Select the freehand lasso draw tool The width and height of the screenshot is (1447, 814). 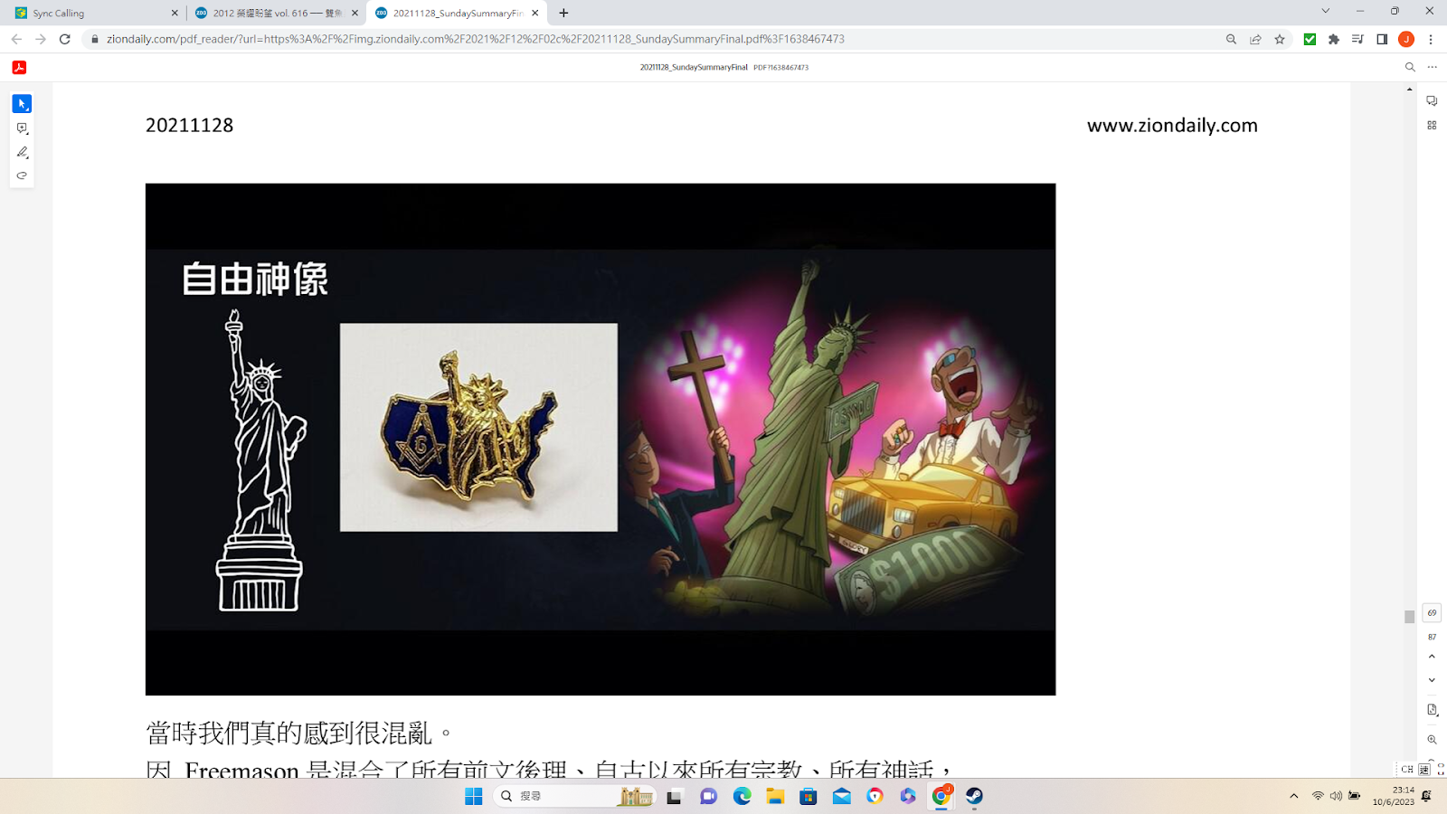click(x=22, y=175)
